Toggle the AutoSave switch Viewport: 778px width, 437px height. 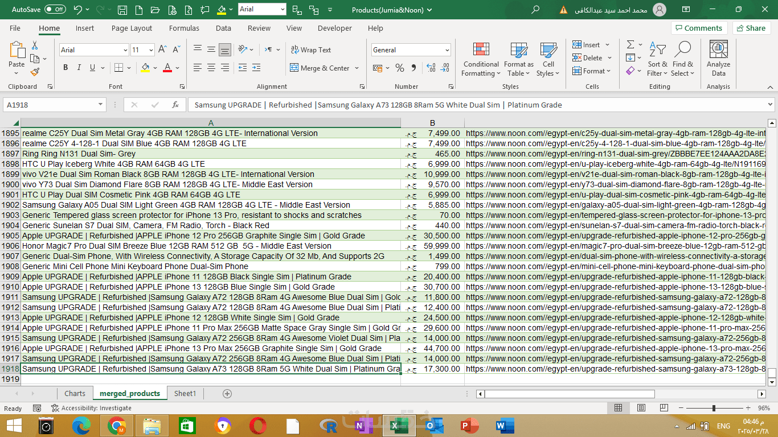(x=55, y=9)
